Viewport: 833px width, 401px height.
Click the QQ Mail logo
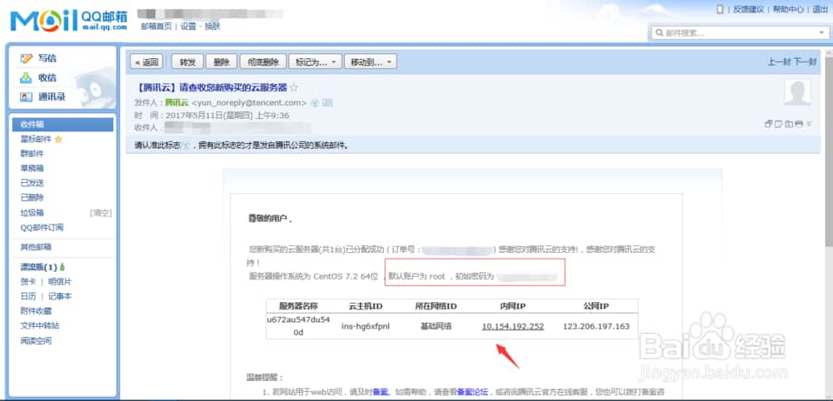pyautogui.click(x=68, y=20)
